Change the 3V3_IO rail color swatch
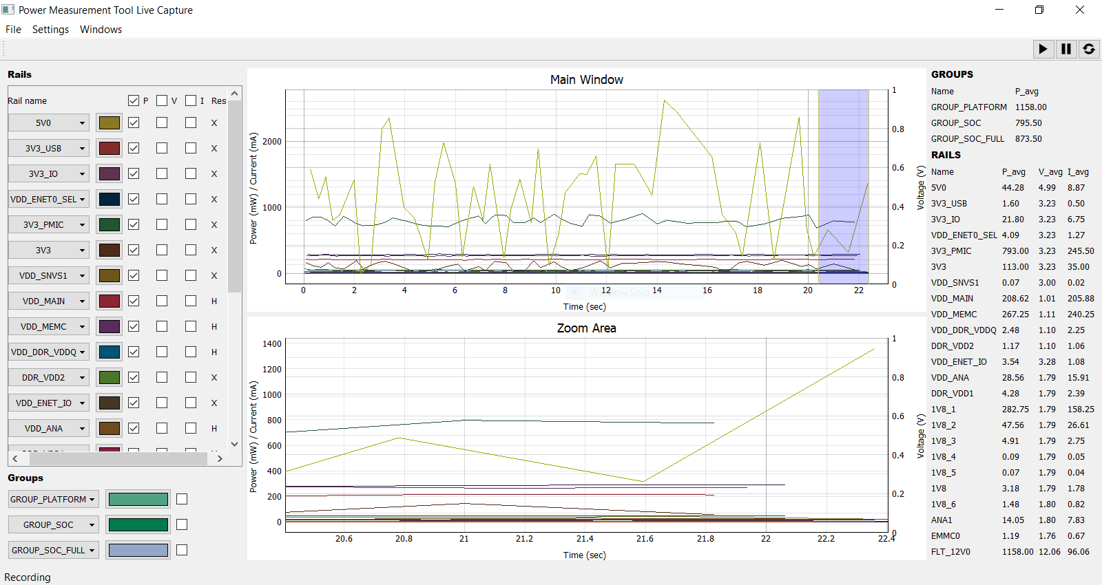 [110, 173]
